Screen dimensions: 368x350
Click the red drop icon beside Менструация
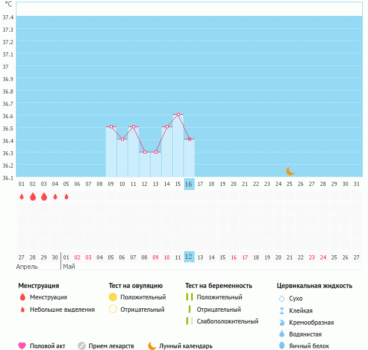(x=22, y=297)
